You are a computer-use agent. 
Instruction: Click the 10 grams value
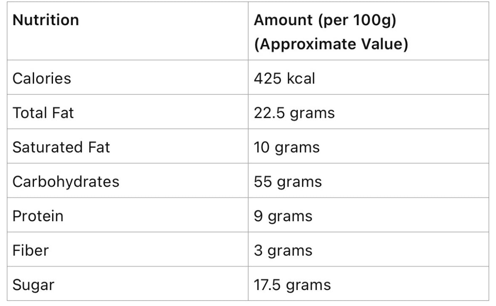286,147
